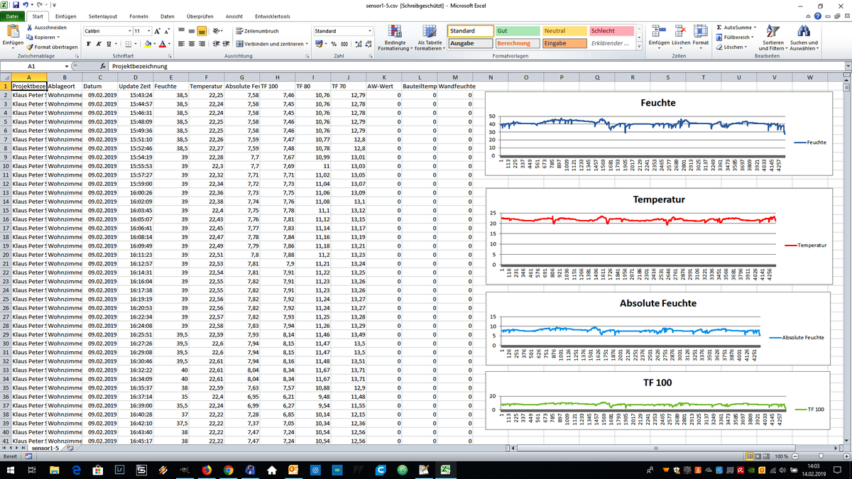Image resolution: width=852 pixels, height=479 pixels.
Task: Expand the formula bar with the arrow
Action: pyautogui.click(x=847, y=66)
